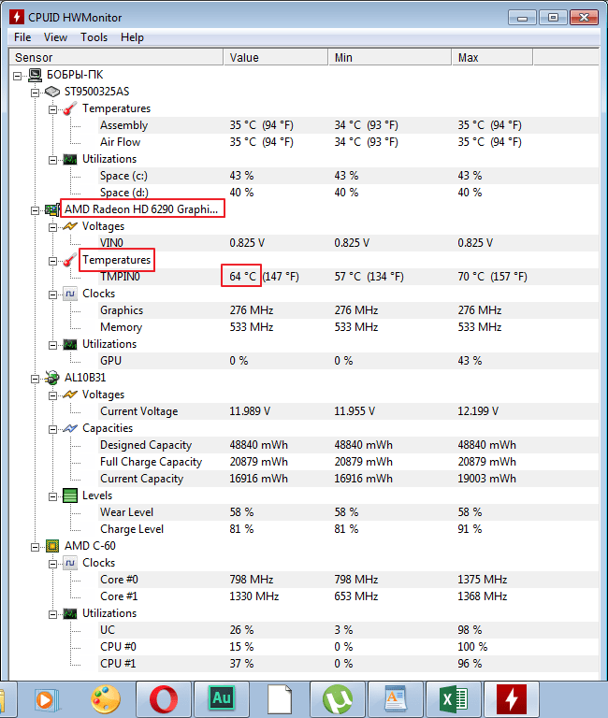Select the Charge Level row
This screenshot has height=718, width=608.
pos(348,529)
